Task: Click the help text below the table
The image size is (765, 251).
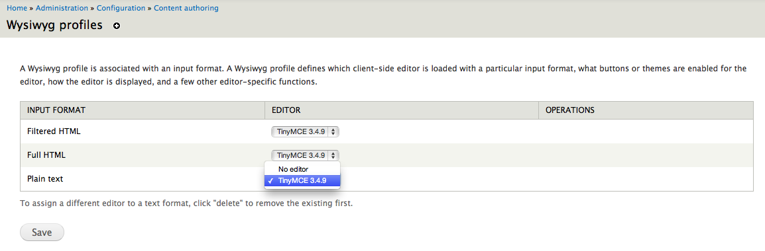Action: click(x=186, y=203)
